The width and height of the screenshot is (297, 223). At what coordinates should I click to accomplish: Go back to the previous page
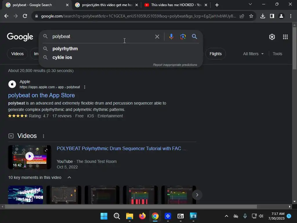pos(6,16)
